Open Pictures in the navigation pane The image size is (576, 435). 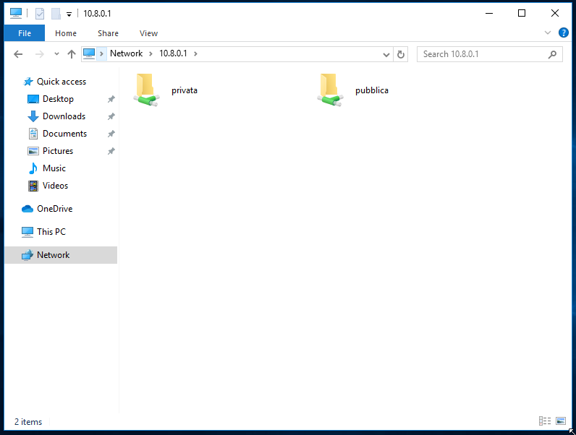coord(58,151)
